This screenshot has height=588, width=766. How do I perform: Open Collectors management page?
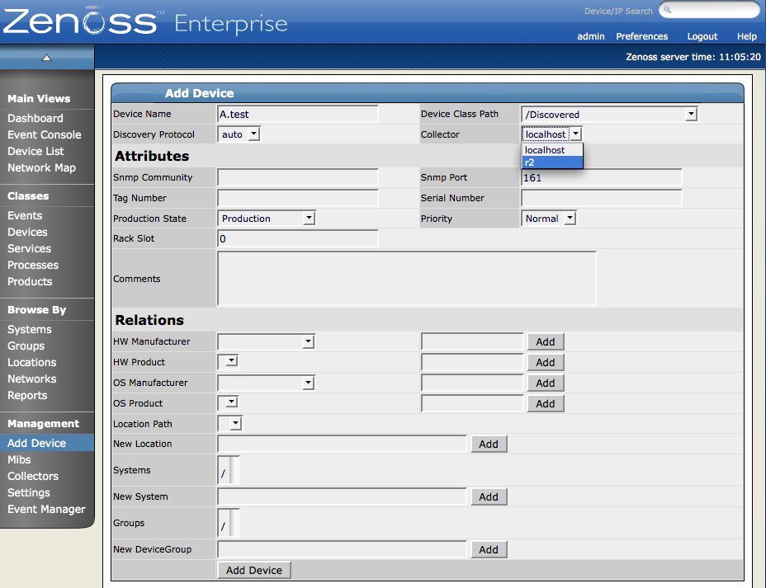(33, 477)
